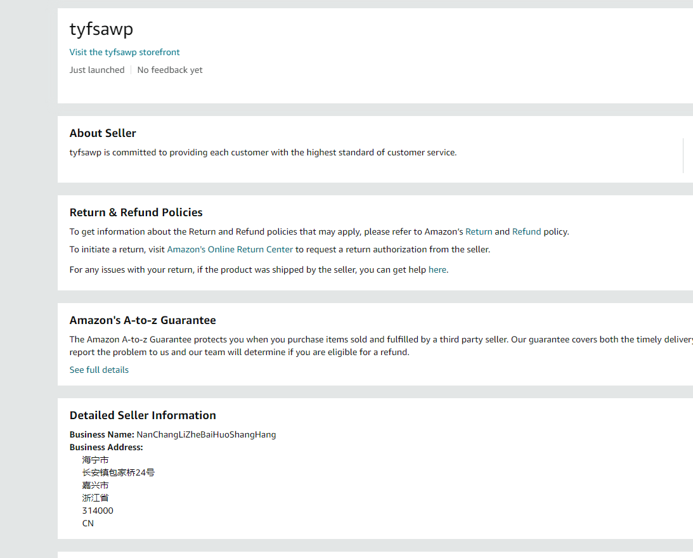Click the 浙江省 province line

[95, 498]
